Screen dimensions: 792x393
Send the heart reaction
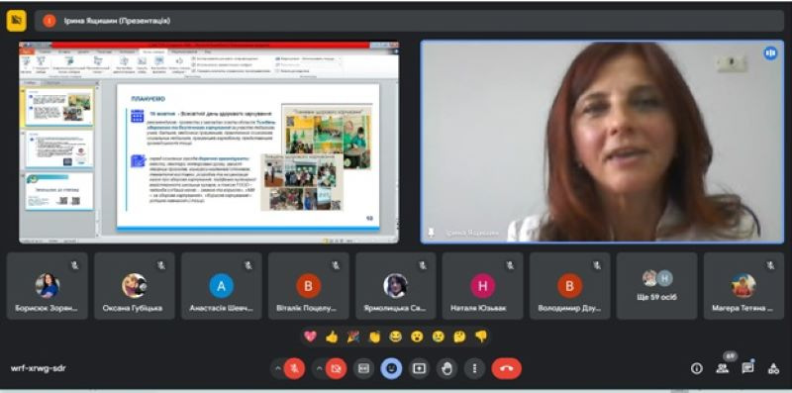[x=310, y=337]
